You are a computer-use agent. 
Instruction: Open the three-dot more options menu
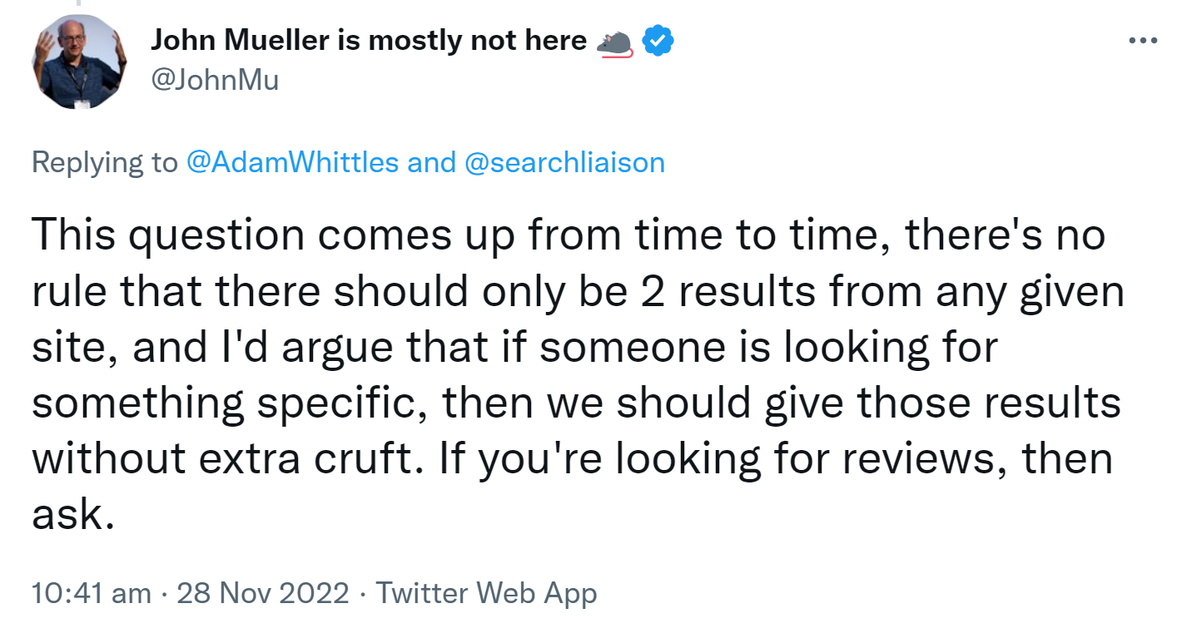(x=1141, y=41)
